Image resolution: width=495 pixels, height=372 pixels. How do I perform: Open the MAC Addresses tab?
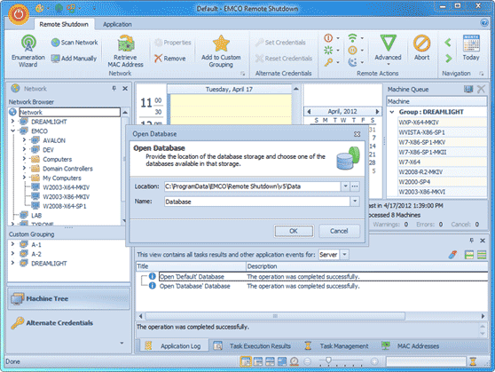(x=411, y=345)
